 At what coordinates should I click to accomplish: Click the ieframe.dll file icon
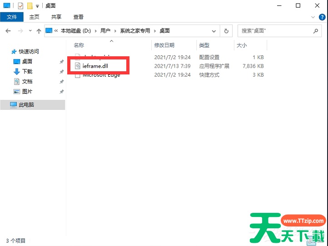click(78, 66)
